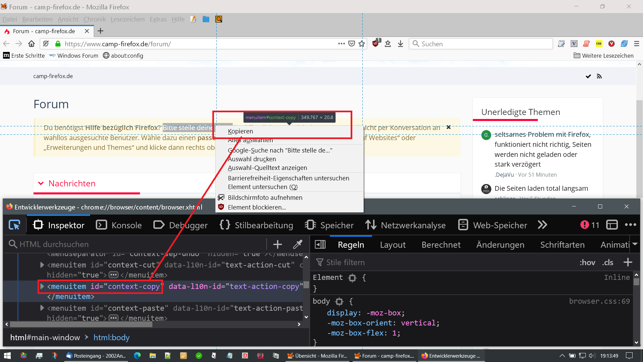Show more devtools tabs chevron
Screen dimensions: 643x362
pos(542,225)
